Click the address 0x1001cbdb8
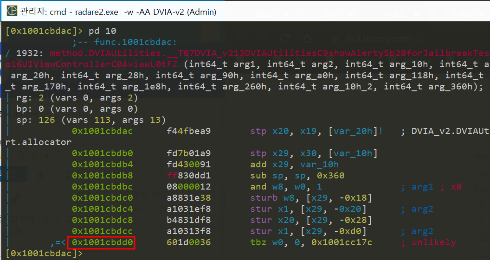Image resolution: width=490 pixels, height=260 pixels. coord(103,175)
